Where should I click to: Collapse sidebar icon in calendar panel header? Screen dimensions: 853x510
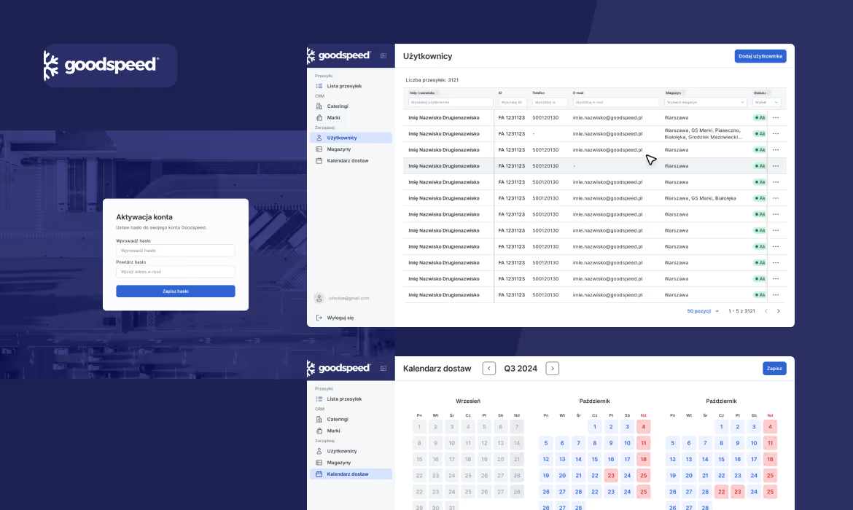point(383,368)
